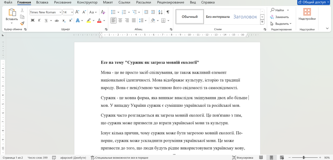
Task: Switch to Print Layout view icon
Action: coord(272,157)
